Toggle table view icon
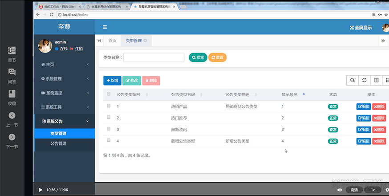 click(x=377, y=80)
